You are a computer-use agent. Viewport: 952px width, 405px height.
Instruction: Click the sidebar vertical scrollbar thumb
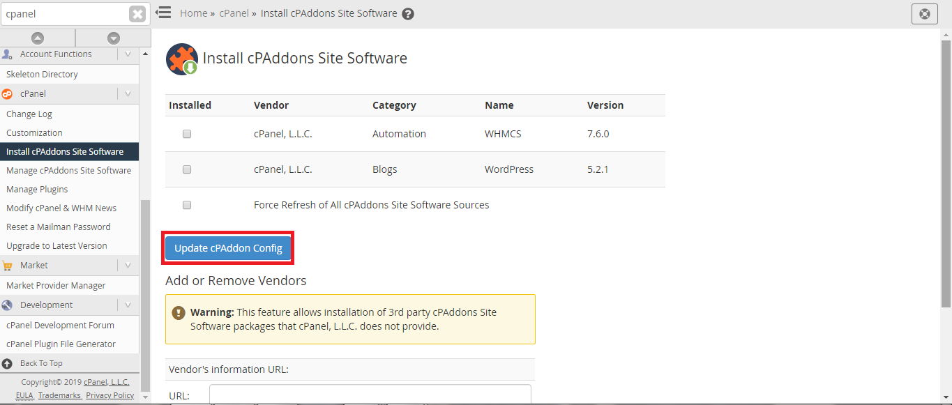coord(145,296)
